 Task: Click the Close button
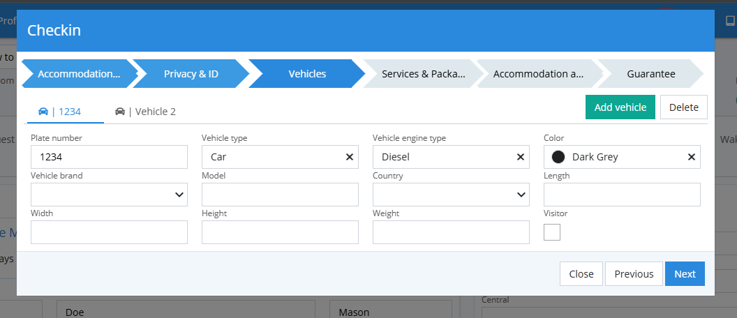[x=581, y=274]
